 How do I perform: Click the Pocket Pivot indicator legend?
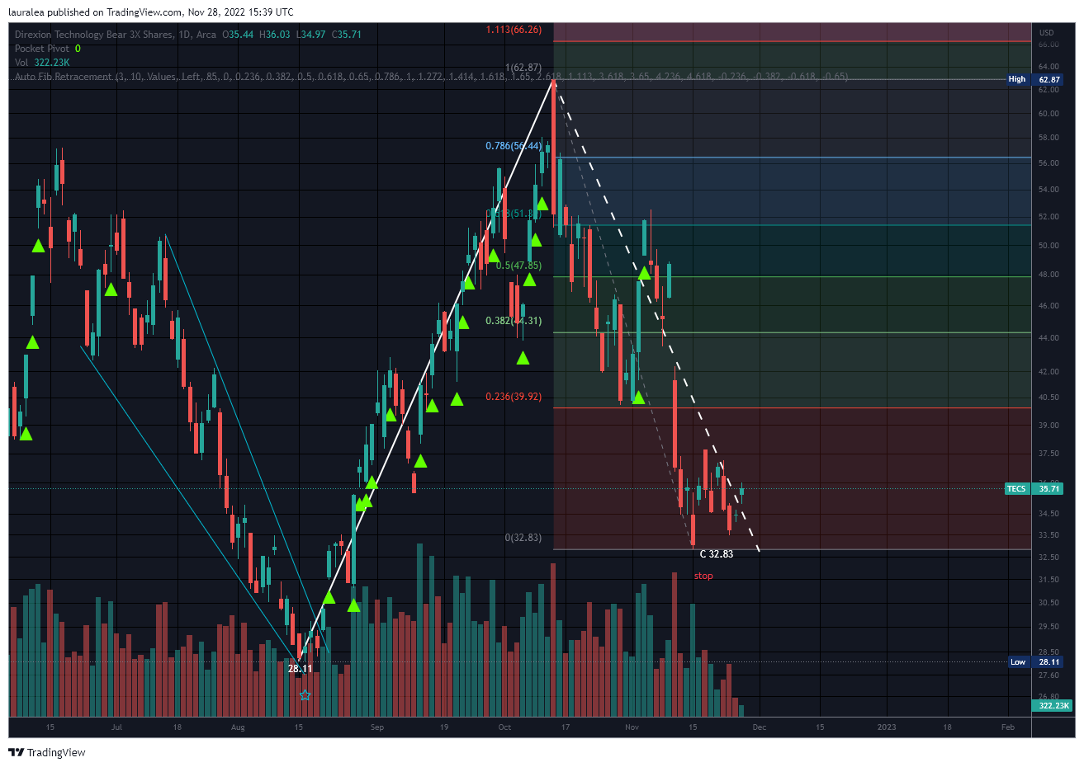48,49
